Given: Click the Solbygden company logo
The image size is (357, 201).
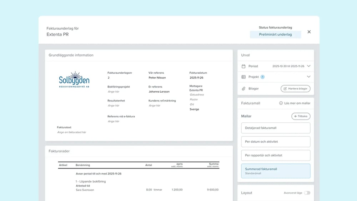Looking at the screenshot, I should [74, 80].
